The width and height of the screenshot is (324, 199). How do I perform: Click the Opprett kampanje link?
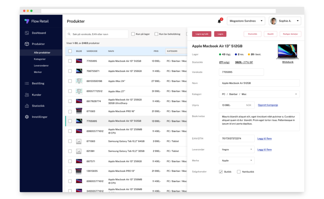(268, 105)
